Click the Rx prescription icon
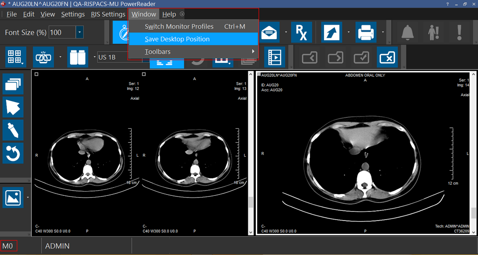 [302, 32]
